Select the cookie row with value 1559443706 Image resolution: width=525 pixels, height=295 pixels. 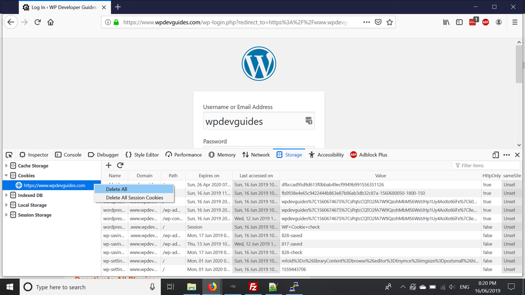click(311, 269)
